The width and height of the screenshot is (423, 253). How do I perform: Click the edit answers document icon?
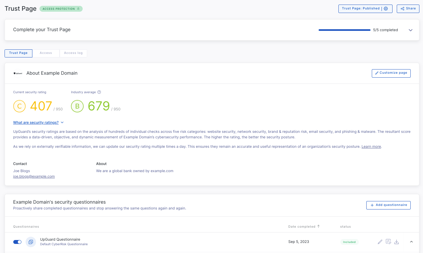pos(388,242)
